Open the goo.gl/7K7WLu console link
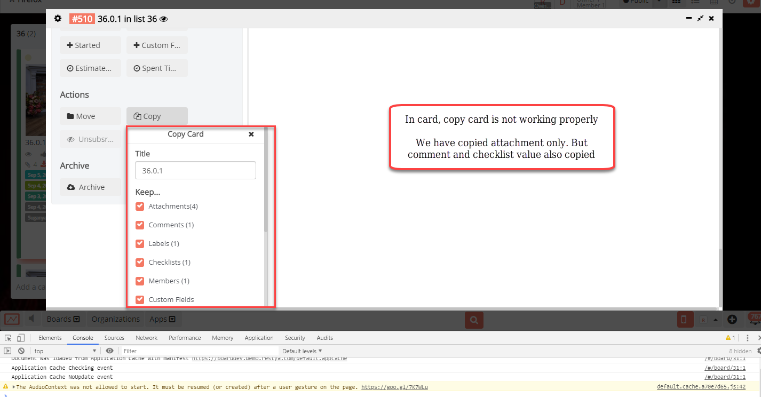Image resolution: width=761 pixels, height=397 pixels. tap(394, 387)
